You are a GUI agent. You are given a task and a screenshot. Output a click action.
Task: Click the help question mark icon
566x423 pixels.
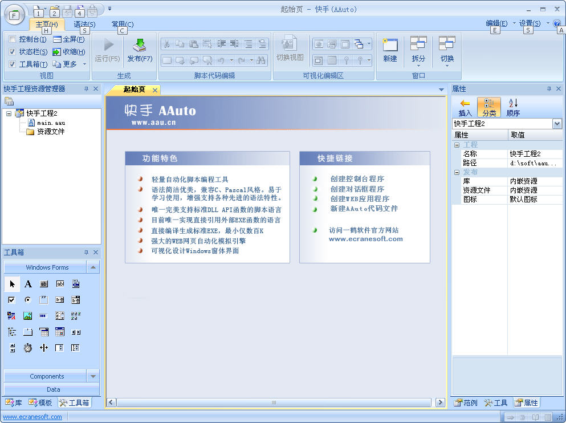click(x=557, y=24)
